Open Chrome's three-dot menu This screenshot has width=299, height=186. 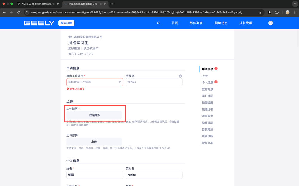(x=295, y=13)
